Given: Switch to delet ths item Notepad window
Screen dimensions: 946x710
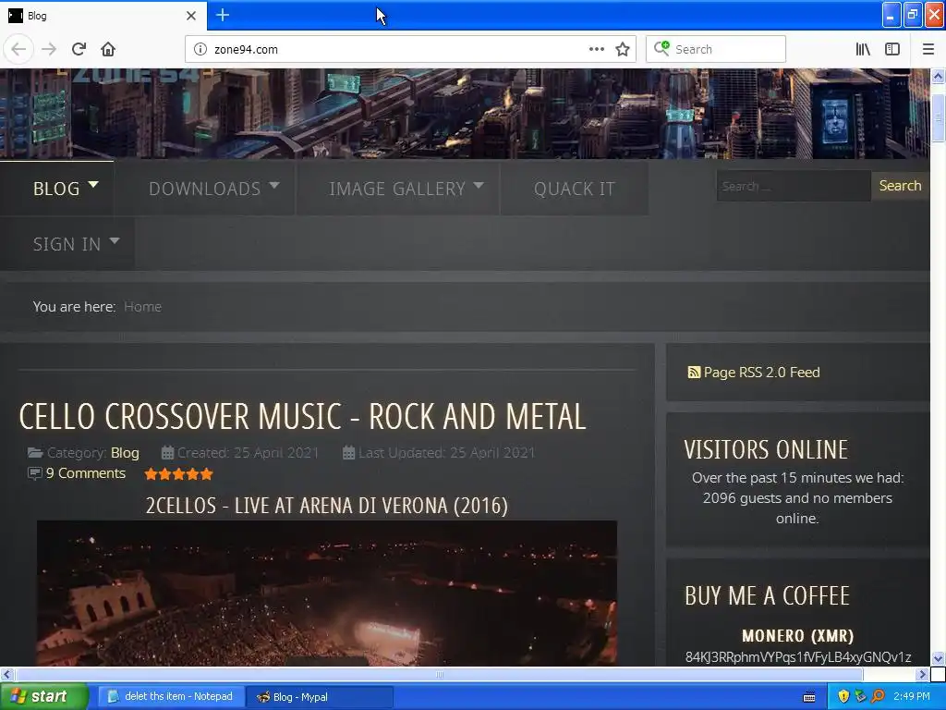Looking at the screenshot, I should coord(171,697).
